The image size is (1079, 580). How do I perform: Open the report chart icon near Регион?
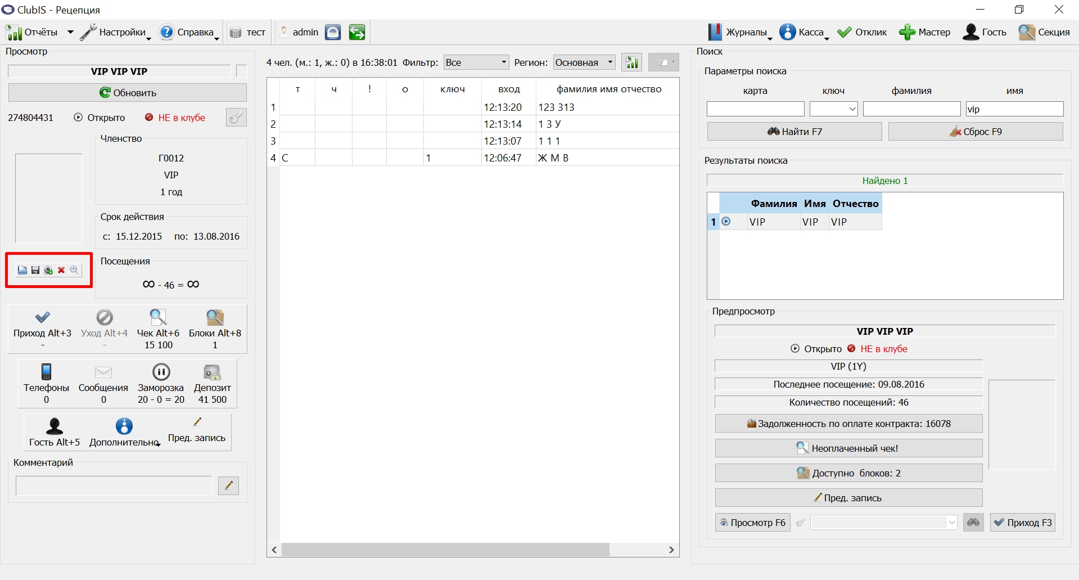(x=632, y=62)
